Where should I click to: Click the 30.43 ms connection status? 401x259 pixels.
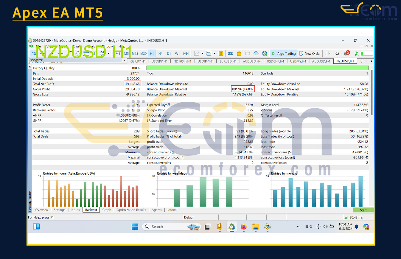tap(354, 218)
